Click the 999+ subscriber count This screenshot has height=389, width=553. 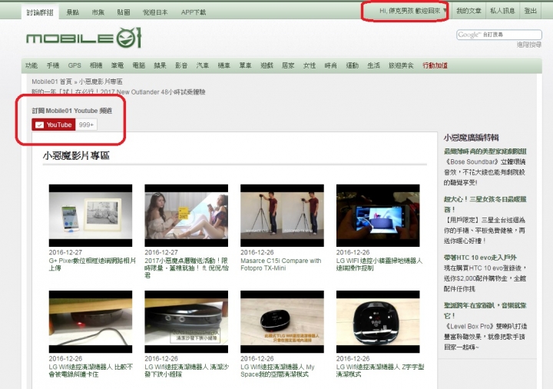coord(86,125)
